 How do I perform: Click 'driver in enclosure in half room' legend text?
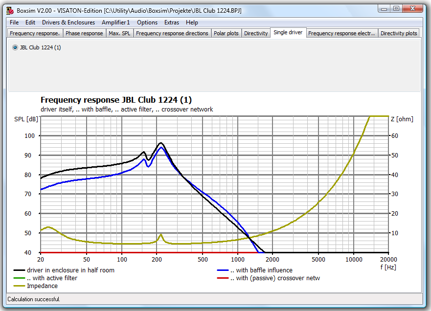coord(70,270)
